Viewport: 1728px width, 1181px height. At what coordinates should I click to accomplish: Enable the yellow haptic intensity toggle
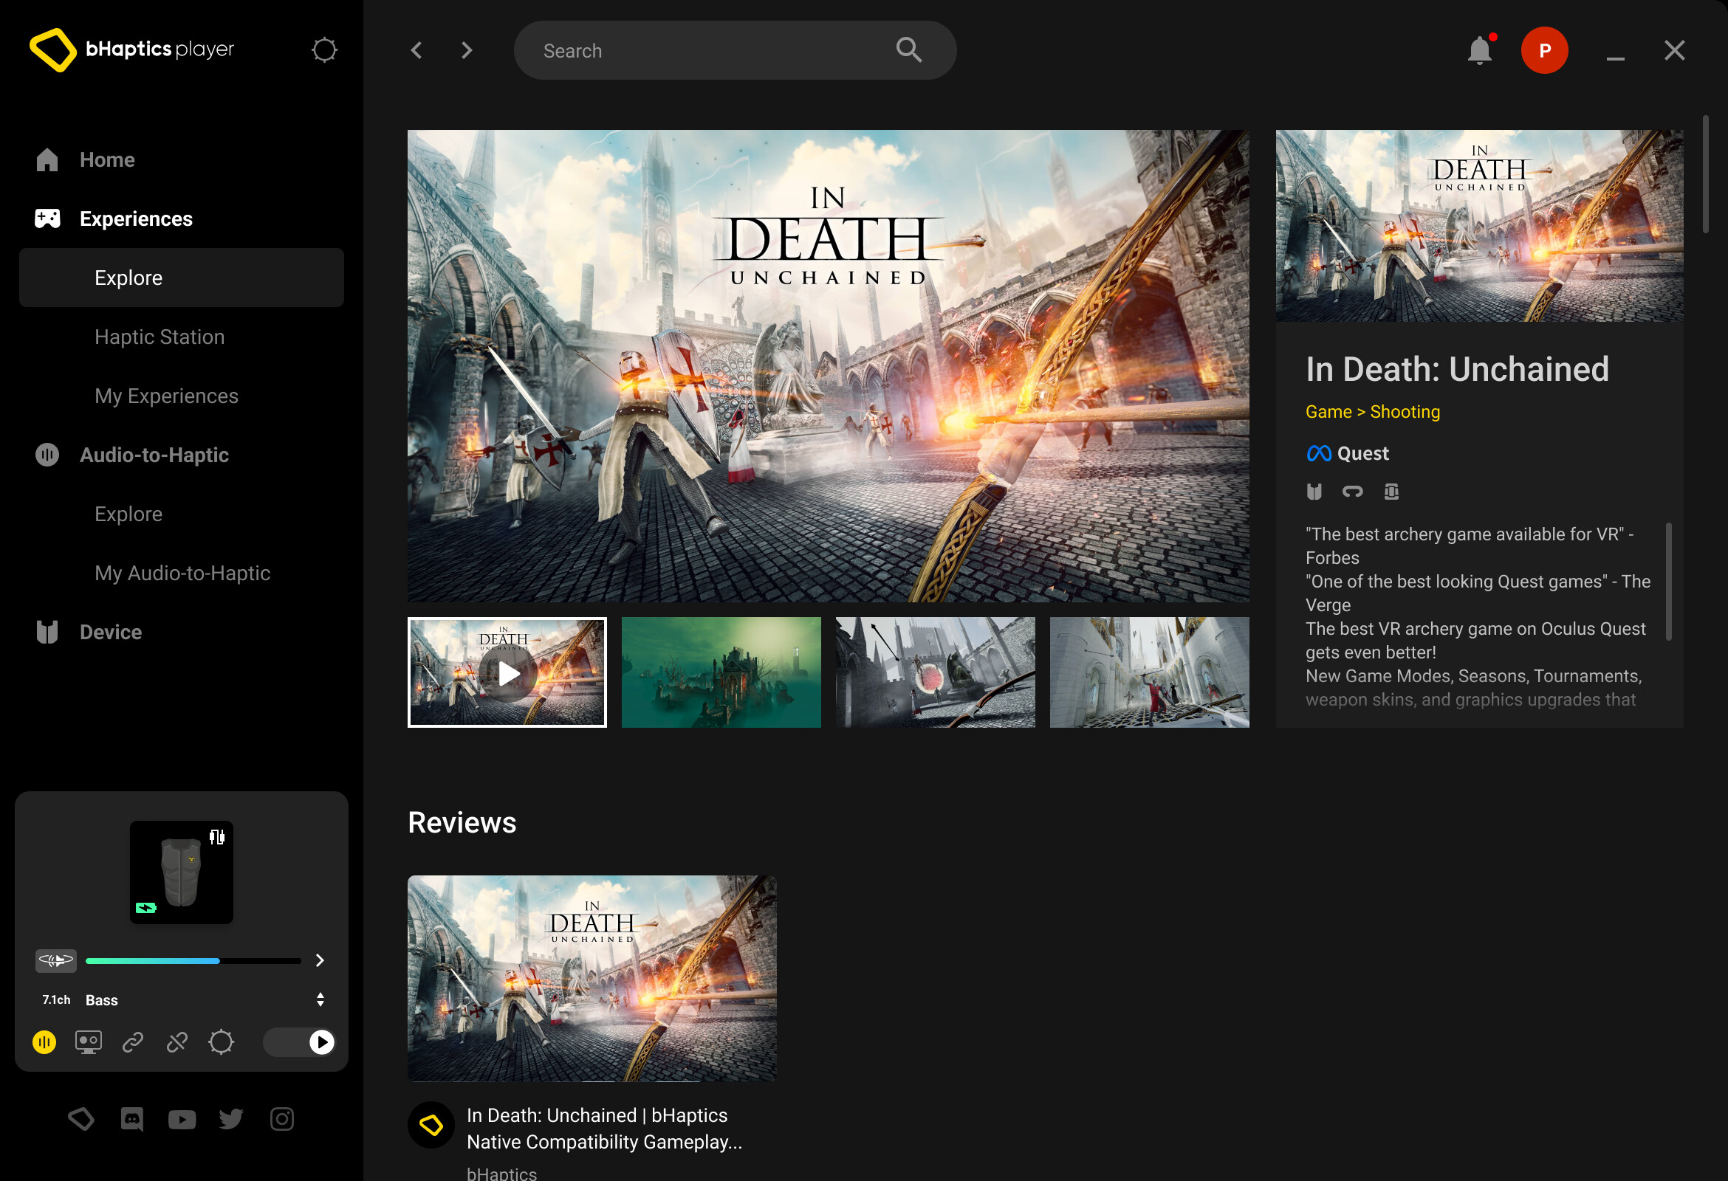pyautogui.click(x=44, y=1042)
